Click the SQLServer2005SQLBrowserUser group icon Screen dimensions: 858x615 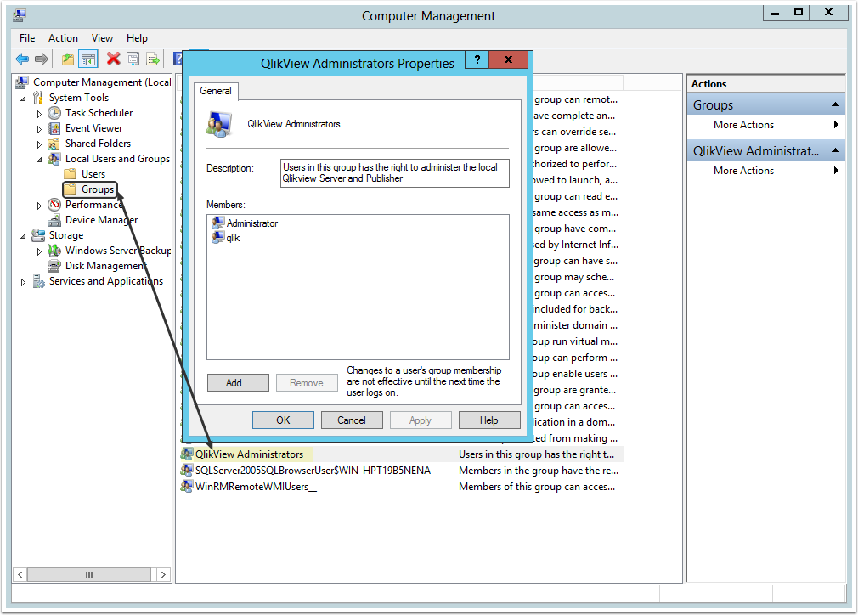187,470
